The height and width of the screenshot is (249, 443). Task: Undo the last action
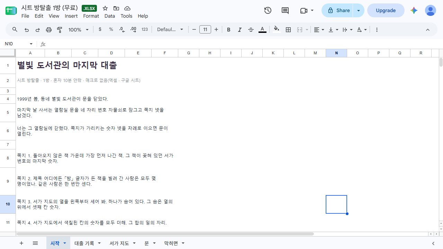[27, 30]
